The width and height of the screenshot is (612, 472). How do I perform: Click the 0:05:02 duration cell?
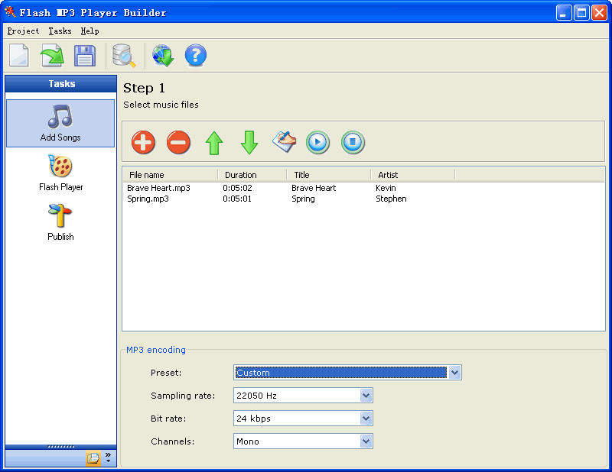point(237,188)
